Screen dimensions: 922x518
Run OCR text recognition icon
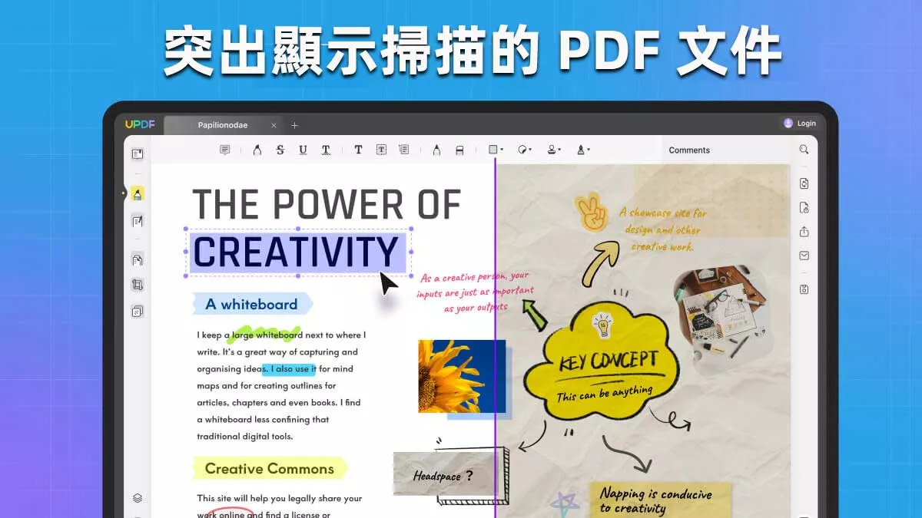(x=804, y=183)
